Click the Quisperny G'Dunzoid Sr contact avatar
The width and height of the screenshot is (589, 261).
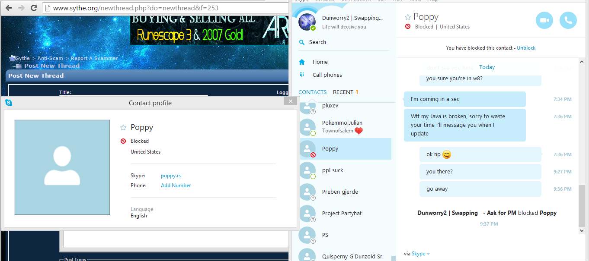click(x=307, y=255)
